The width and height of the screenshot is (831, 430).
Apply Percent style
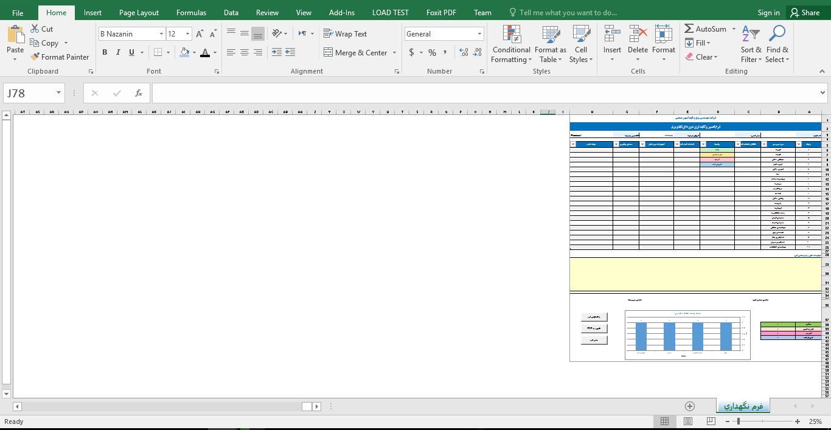tap(432, 52)
